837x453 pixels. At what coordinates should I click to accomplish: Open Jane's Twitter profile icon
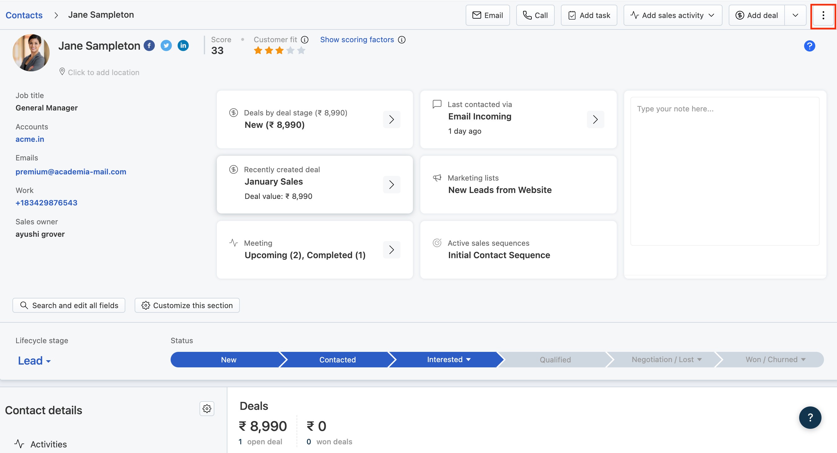click(x=166, y=46)
